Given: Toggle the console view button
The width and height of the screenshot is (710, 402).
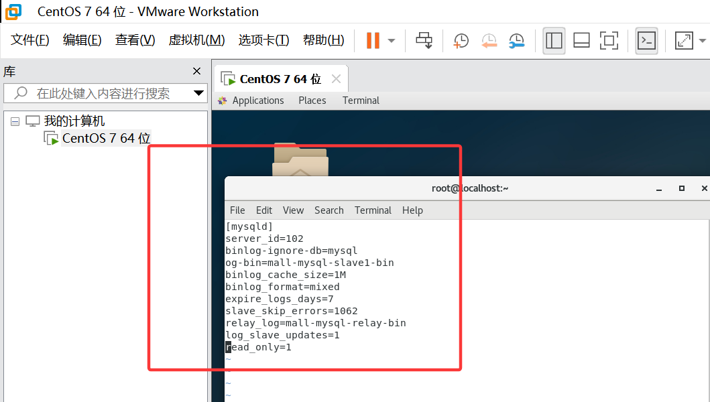Looking at the screenshot, I should coord(646,40).
